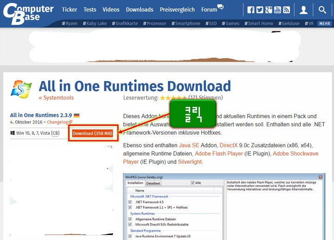
Task: Select the #Smartphone topic tag
Action: [x=186, y=24]
